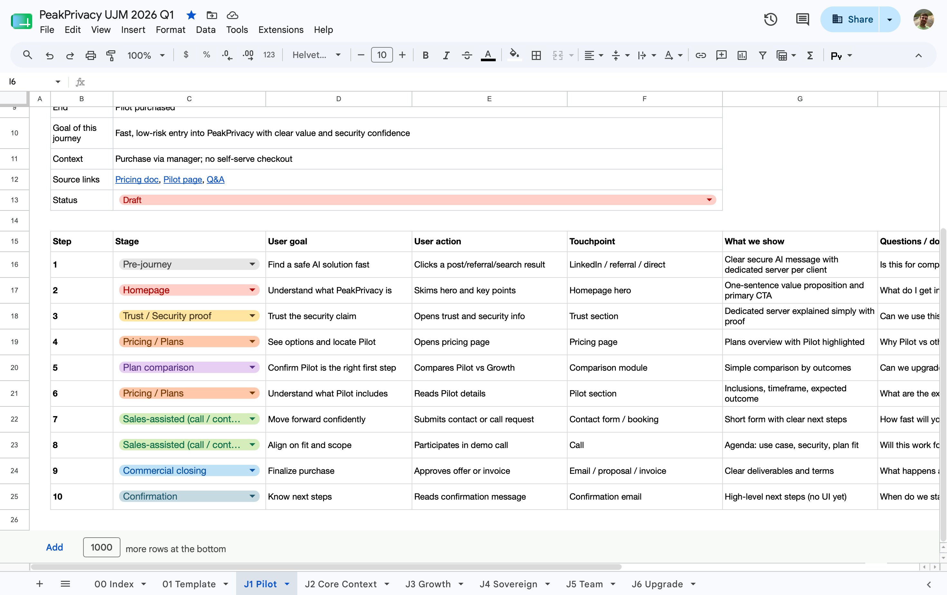
Task: Open Share options dropdown arrow
Action: click(x=890, y=19)
